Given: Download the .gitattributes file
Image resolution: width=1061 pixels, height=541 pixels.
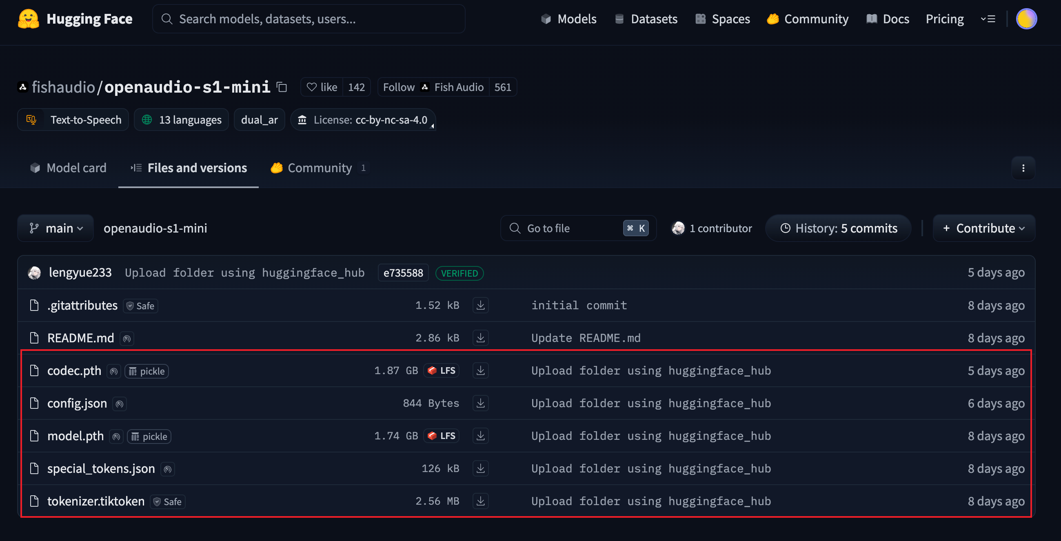Looking at the screenshot, I should pyautogui.click(x=480, y=306).
